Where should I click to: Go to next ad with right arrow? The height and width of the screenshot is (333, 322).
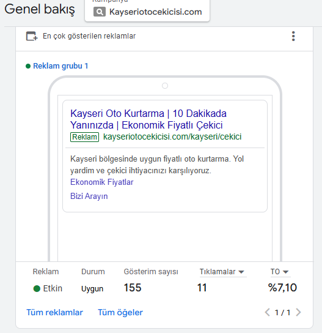[x=298, y=312]
